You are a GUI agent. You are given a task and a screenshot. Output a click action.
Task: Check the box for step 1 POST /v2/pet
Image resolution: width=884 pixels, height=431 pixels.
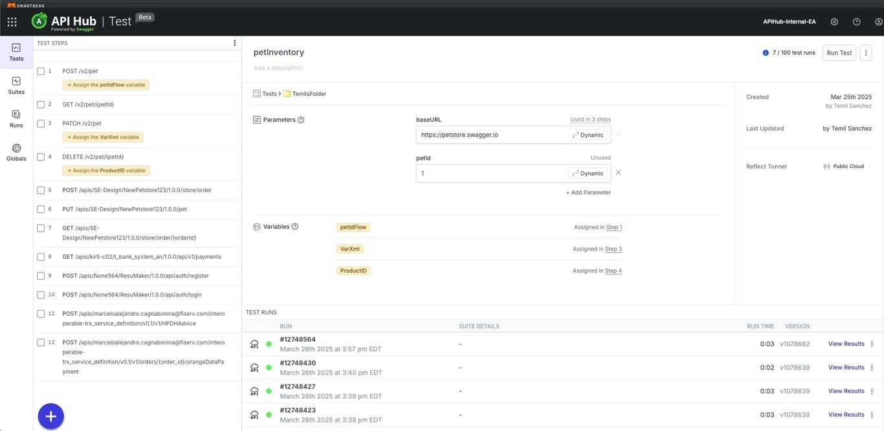click(41, 71)
